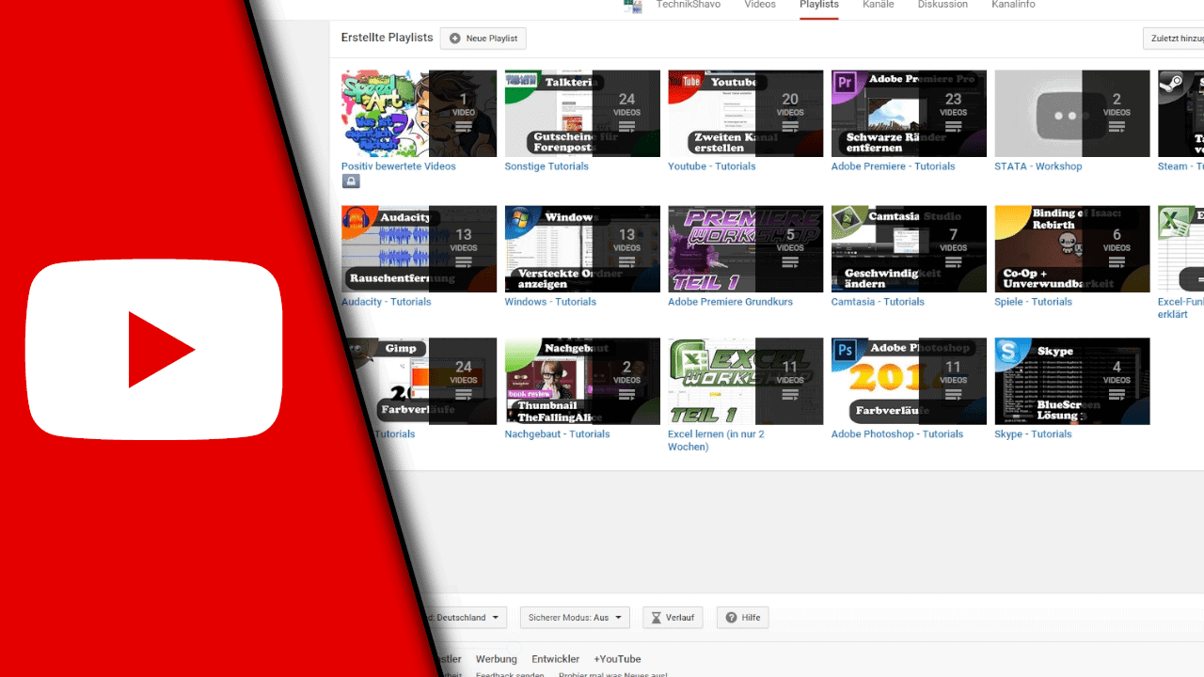Open the TechnikShavo channel home tab
This screenshot has width=1204, height=677.
pyautogui.click(x=688, y=5)
